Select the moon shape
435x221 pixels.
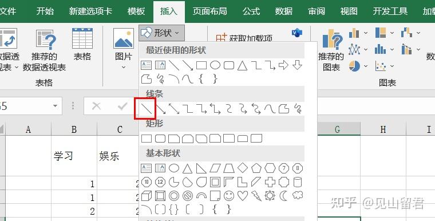[x=283, y=196]
